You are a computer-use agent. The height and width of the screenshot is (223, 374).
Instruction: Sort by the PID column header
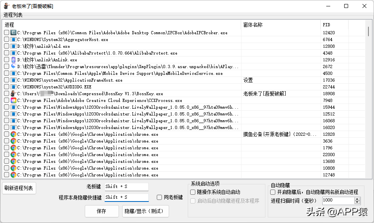tap(335, 25)
